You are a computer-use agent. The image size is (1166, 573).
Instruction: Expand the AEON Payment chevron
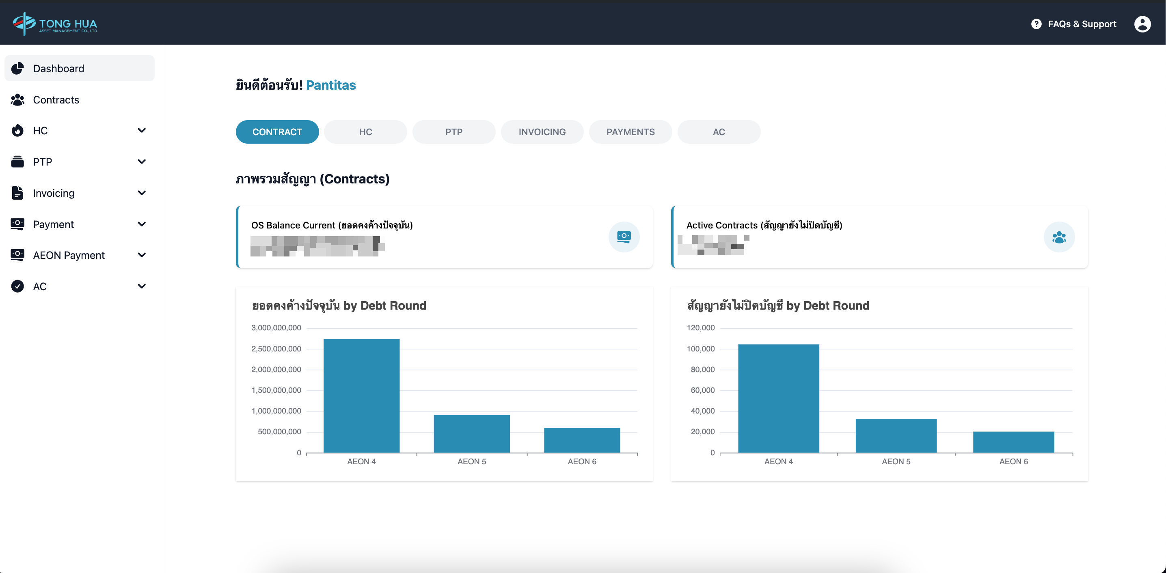coord(142,255)
